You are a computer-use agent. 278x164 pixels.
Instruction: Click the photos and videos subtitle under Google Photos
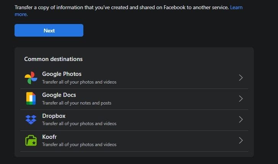pos(79,82)
